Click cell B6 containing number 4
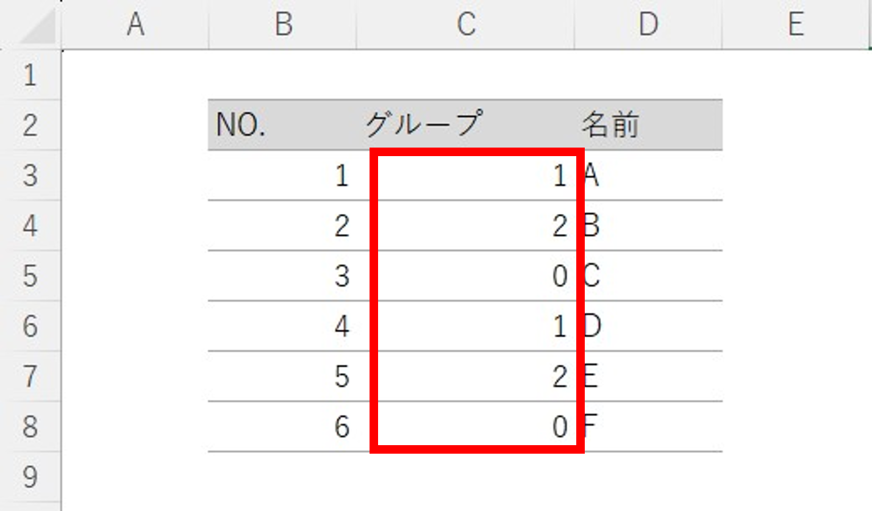Image resolution: width=872 pixels, height=511 pixels. click(282, 326)
